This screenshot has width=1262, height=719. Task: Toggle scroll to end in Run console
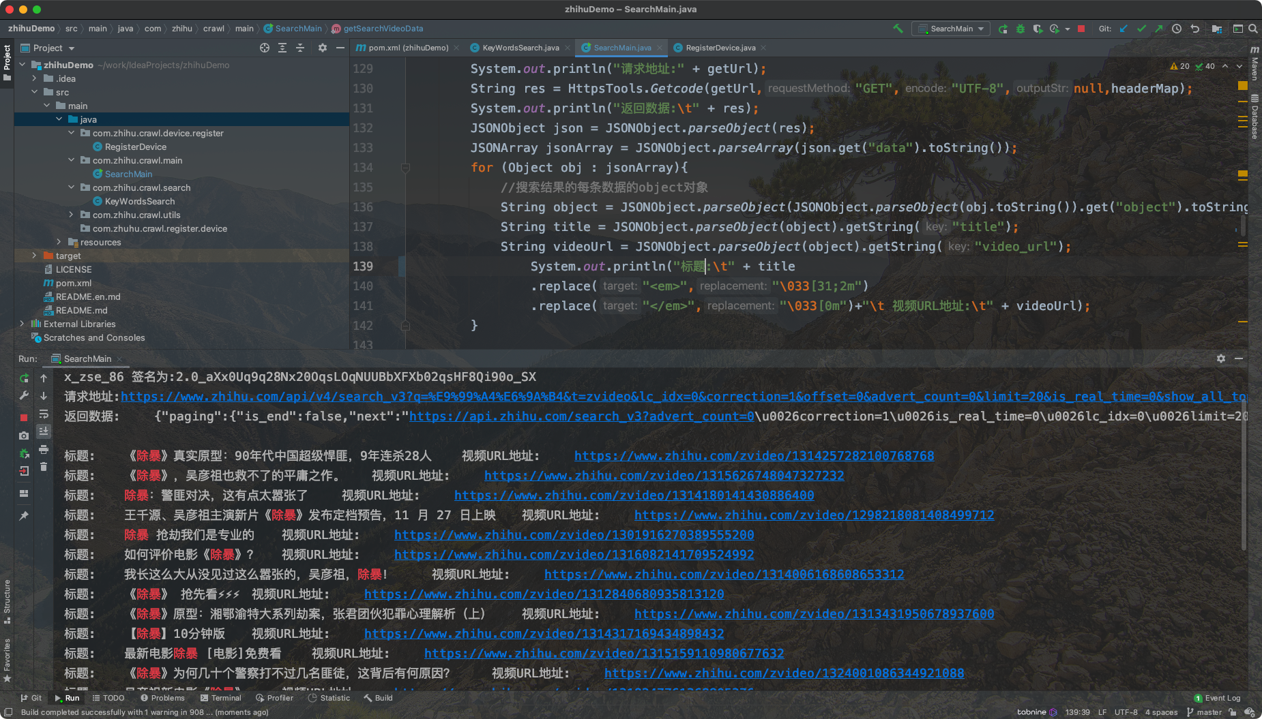coord(44,431)
